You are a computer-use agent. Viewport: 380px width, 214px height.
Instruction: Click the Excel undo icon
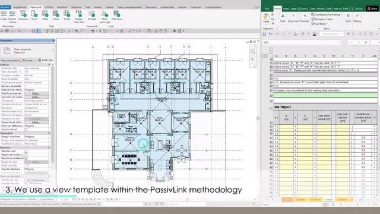tap(270, 34)
